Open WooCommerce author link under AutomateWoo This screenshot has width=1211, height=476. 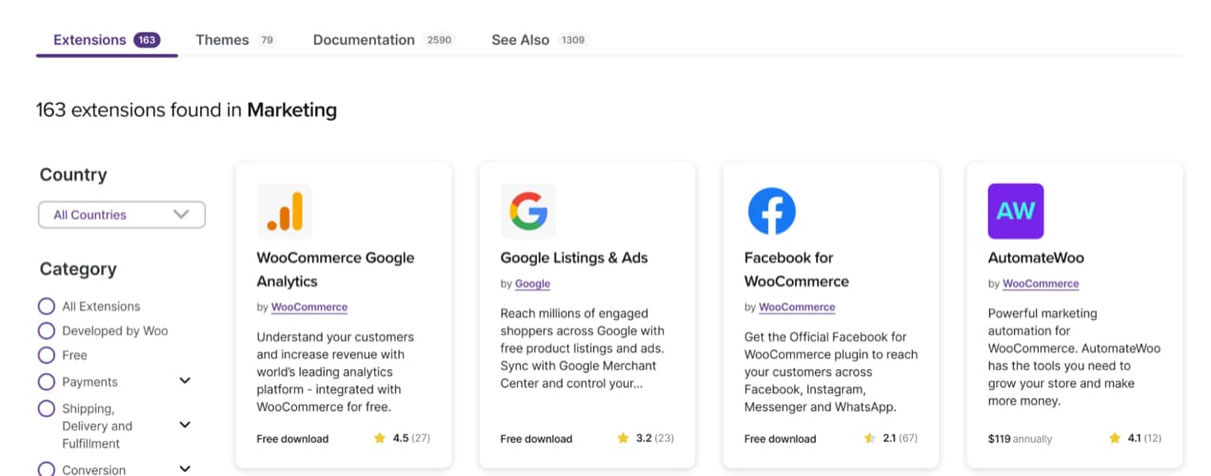[1041, 284]
